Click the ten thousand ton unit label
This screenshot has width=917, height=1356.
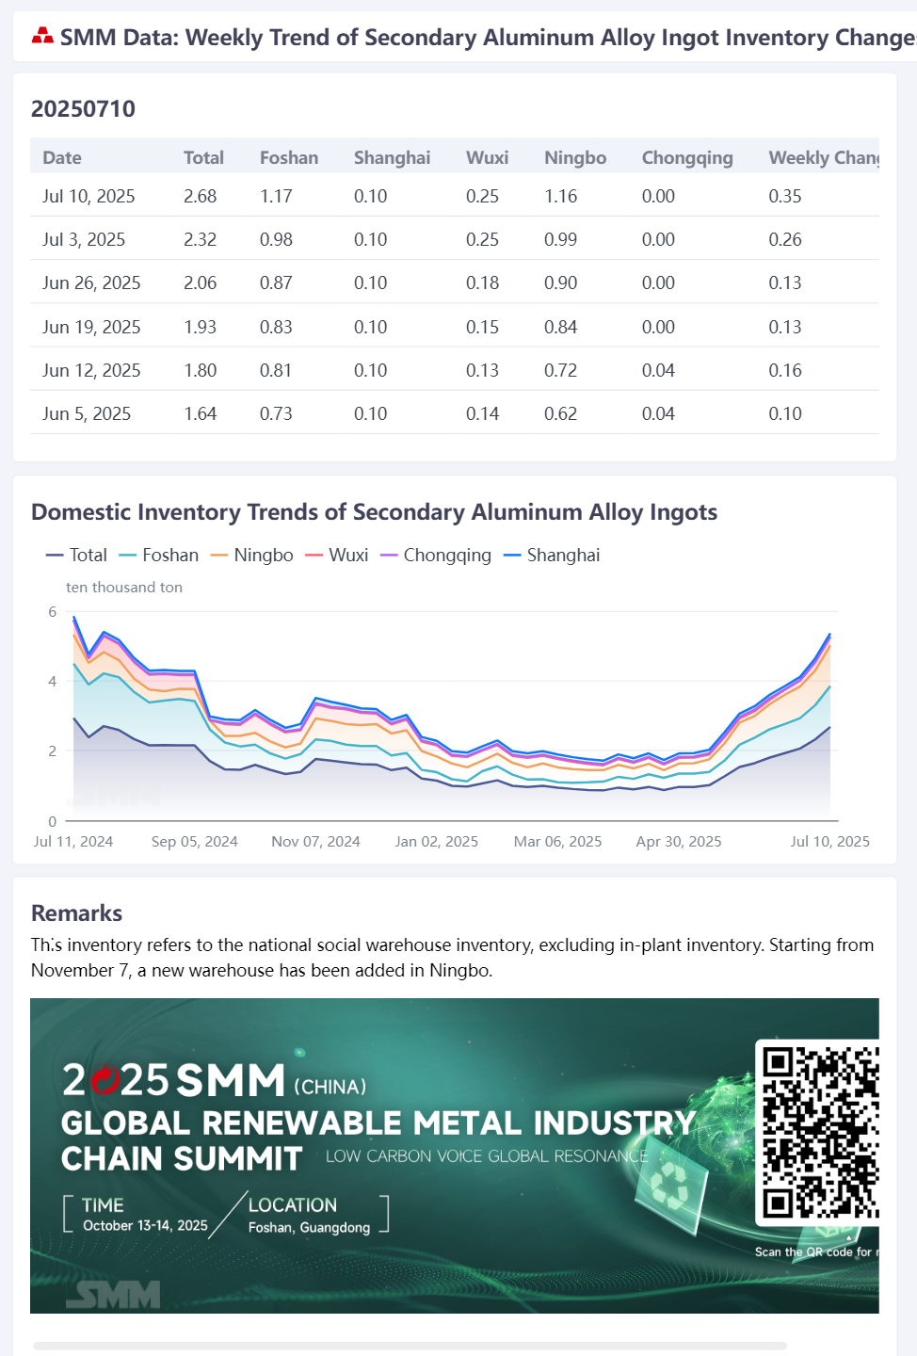click(x=124, y=587)
